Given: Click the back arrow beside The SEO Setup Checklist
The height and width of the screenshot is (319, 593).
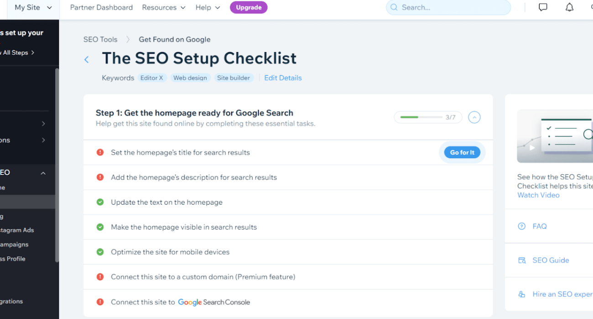Looking at the screenshot, I should pyautogui.click(x=87, y=60).
